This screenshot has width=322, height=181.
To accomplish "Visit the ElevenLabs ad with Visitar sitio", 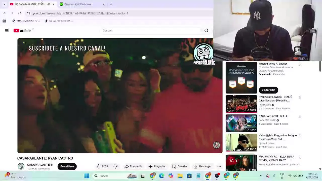I will point(268,90).
